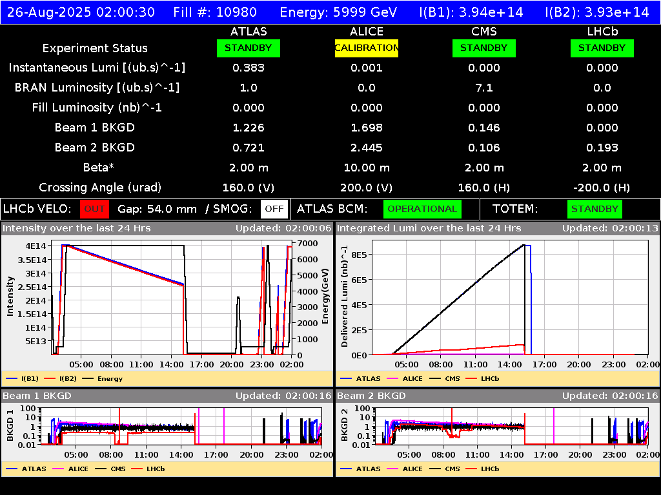The width and height of the screenshot is (661, 495).
Task: Select ALICE Beta* value 10.00 m
Action: pyautogui.click(x=367, y=168)
